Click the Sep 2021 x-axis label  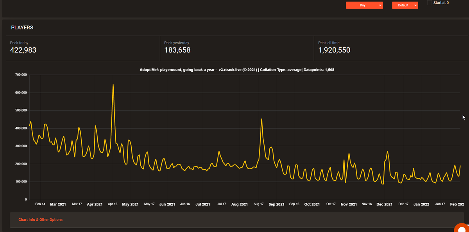pos(277,204)
